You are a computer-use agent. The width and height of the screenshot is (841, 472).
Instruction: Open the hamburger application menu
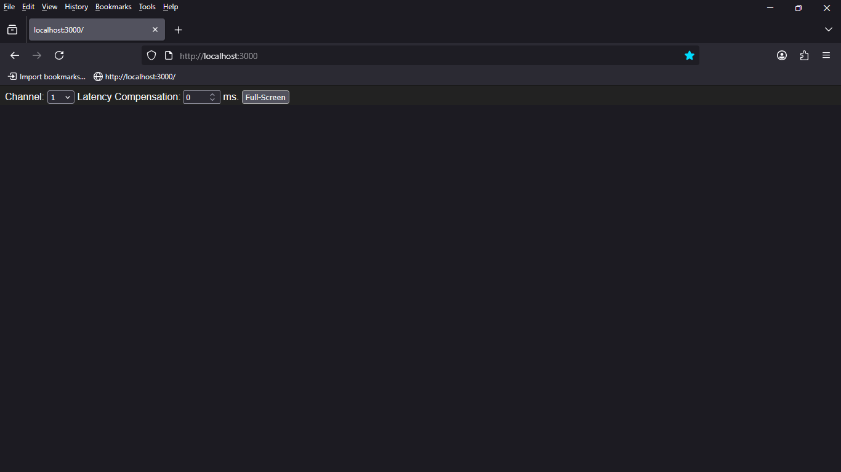tap(826, 55)
